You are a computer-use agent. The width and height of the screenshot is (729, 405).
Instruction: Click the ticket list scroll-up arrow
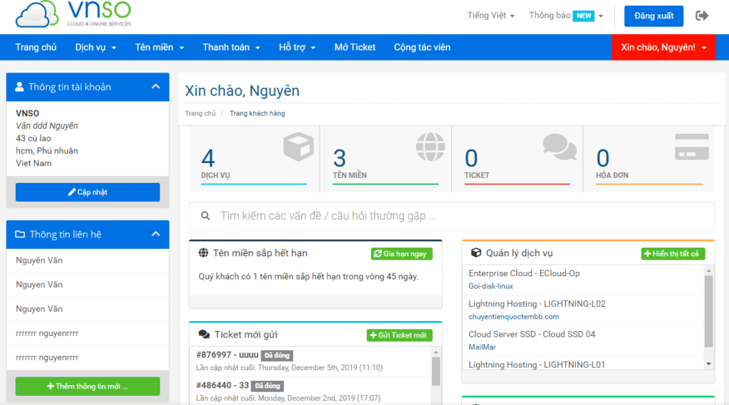436,352
